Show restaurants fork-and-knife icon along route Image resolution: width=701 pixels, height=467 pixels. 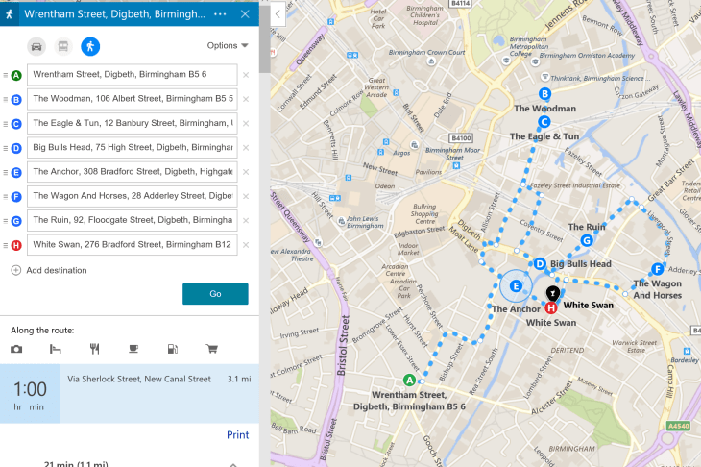(94, 349)
